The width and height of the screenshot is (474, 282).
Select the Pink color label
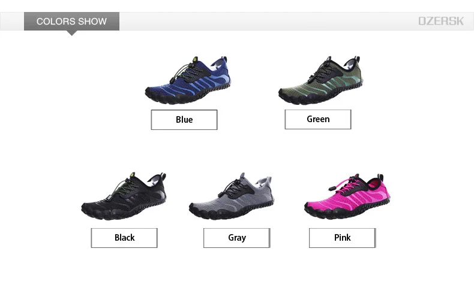tap(343, 238)
